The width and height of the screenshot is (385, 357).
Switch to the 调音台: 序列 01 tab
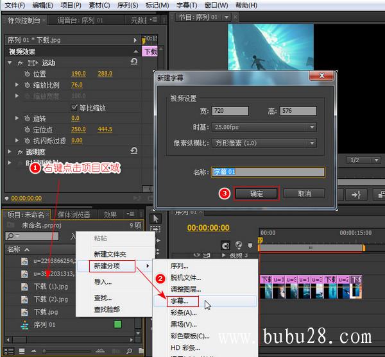[80, 21]
